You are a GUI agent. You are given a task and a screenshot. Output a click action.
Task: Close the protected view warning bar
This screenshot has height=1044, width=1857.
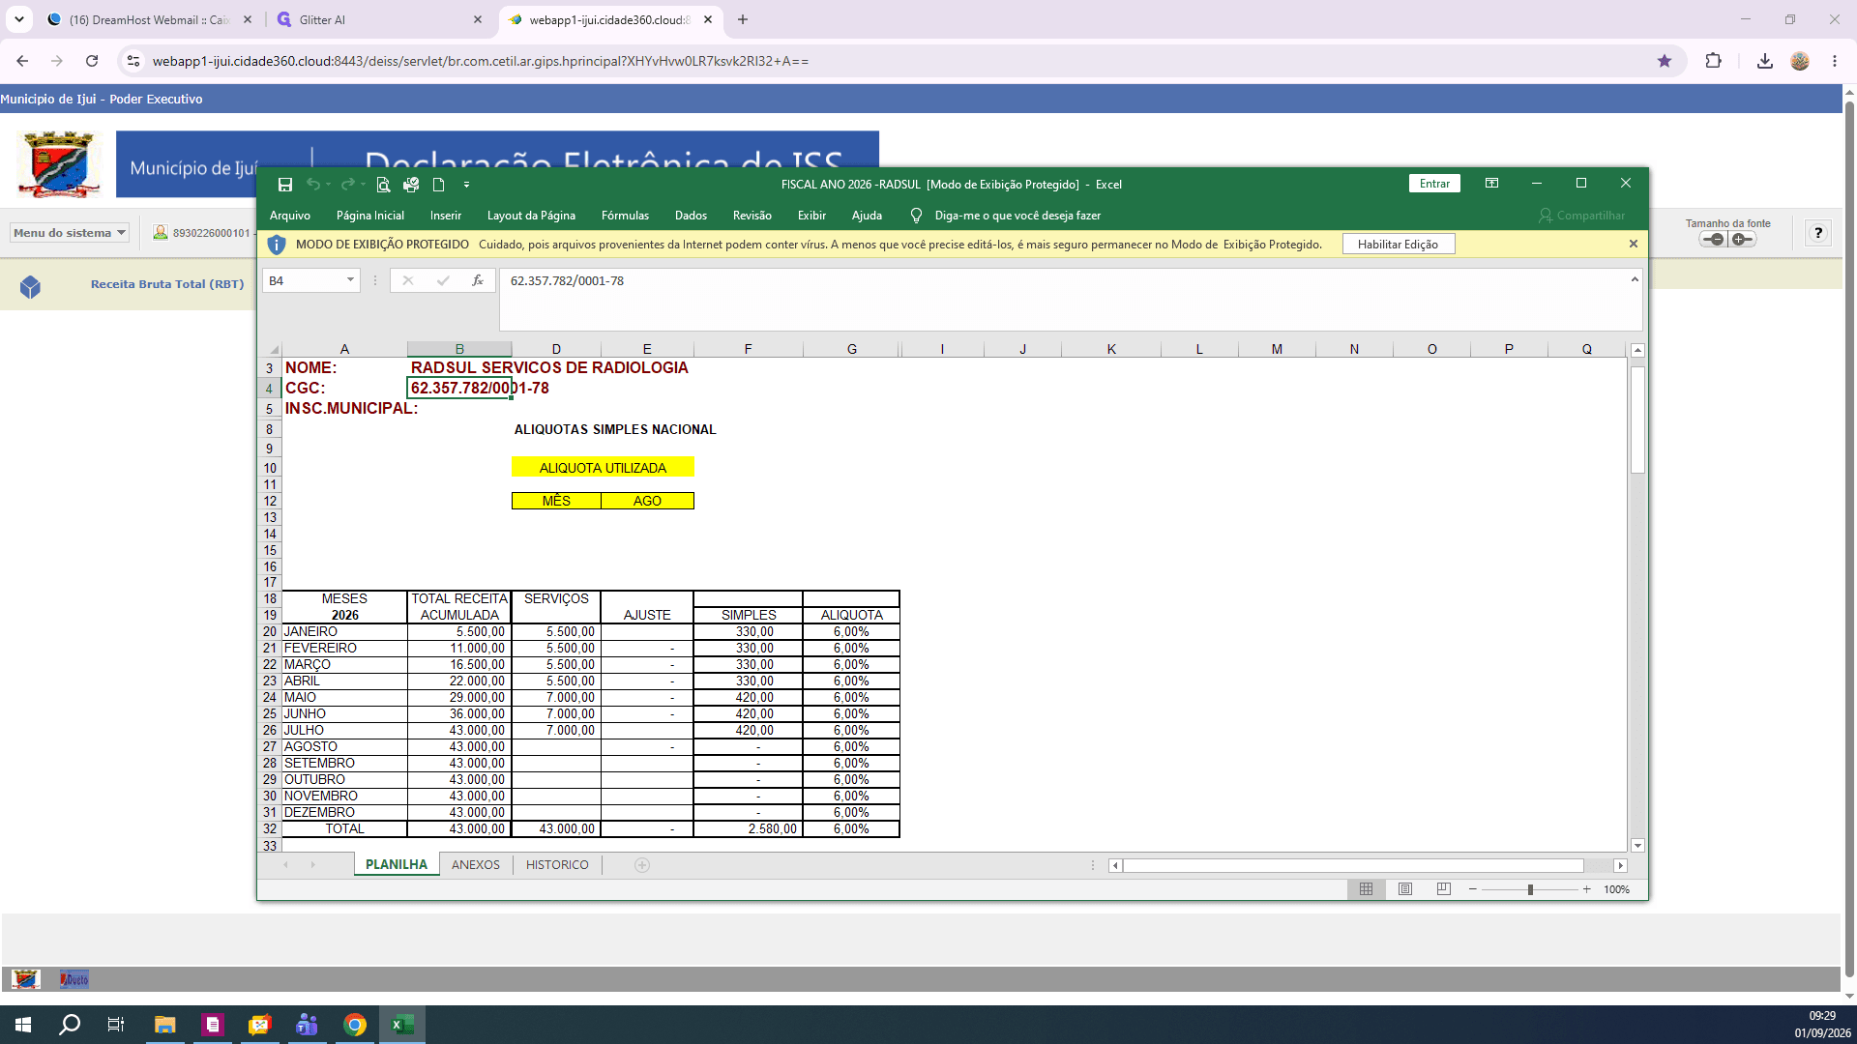(x=1634, y=244)
